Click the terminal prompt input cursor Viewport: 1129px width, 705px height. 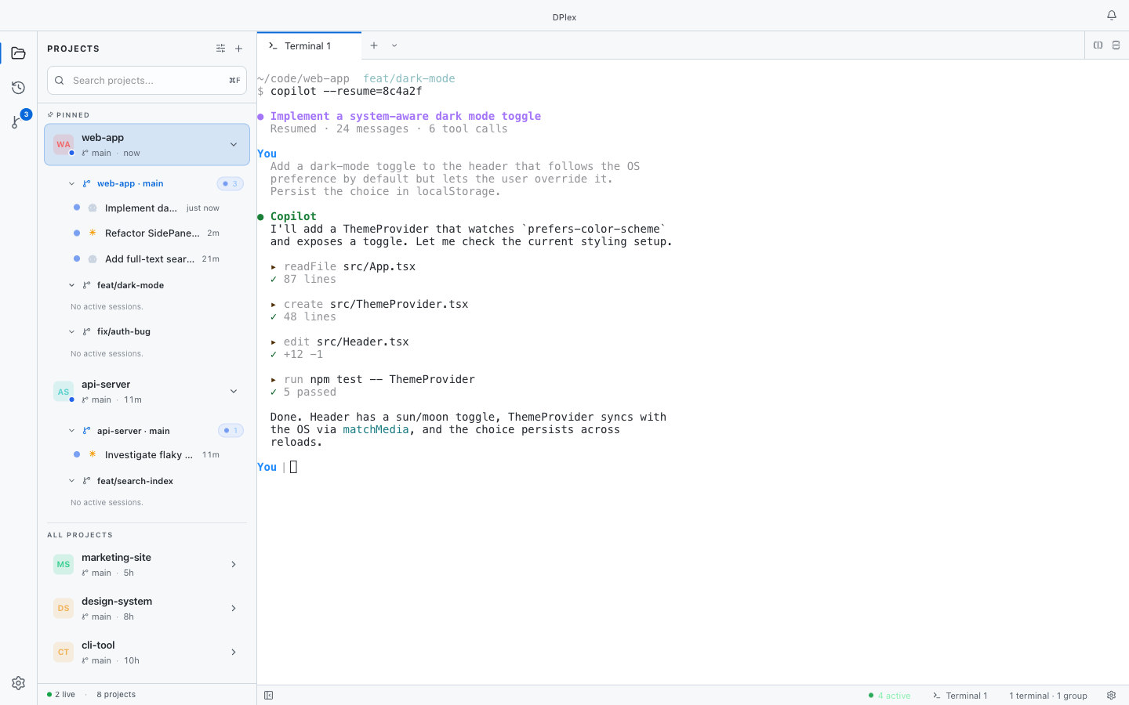point(293,467)
